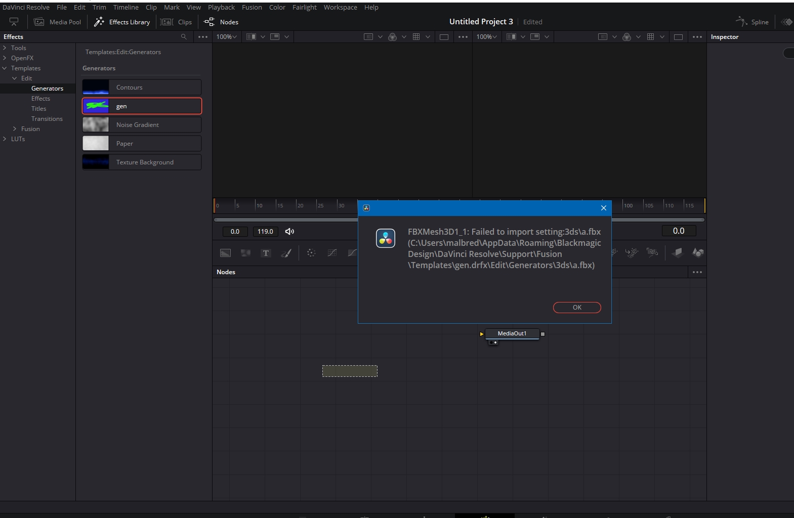The height and width of the screenshot is (518, 794).
Task: Expand dropdown next to left viewer split icon
Action: [263, 37]
